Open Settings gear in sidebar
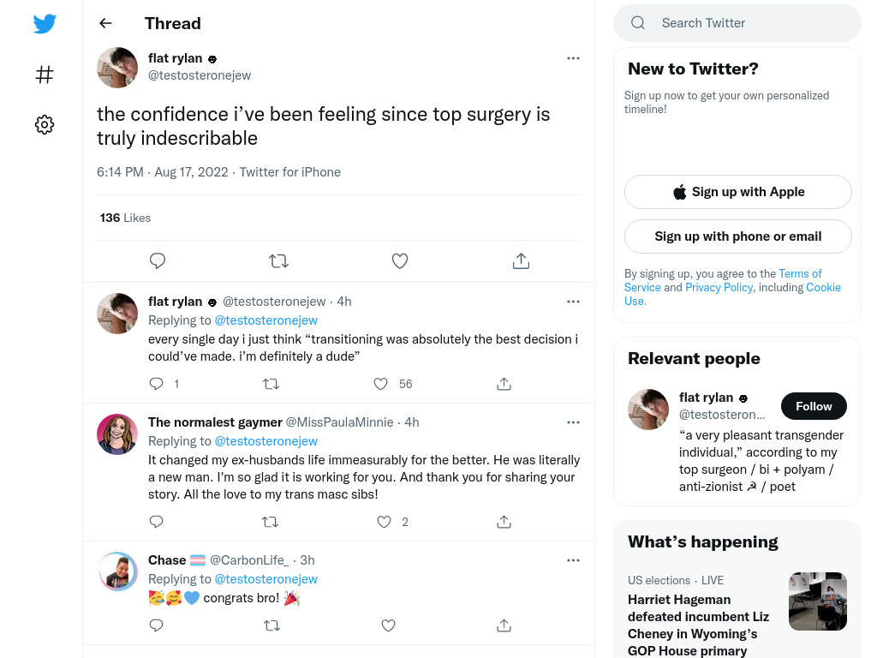 click(45, 124)
